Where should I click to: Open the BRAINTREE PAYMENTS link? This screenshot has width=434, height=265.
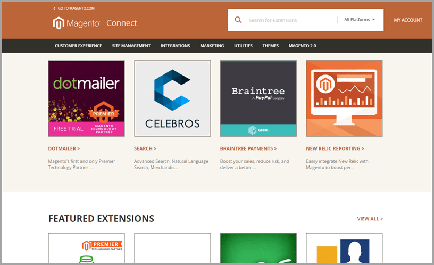(x=248, y=148)
